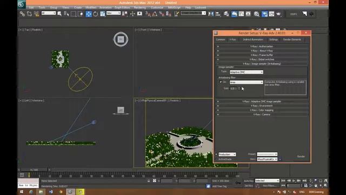346x195 pixels.
Task: Switch to the Settings tab in Render Setup
Action: (x=273, y=40)
